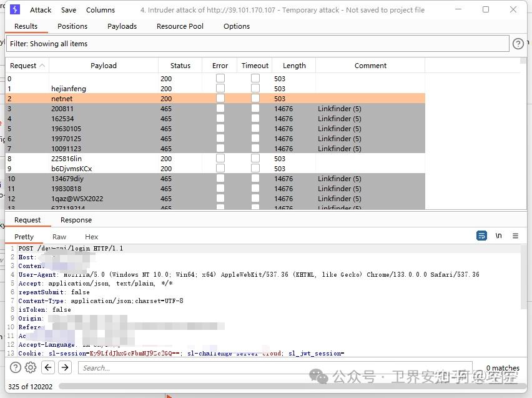532x398 pixels.
Task: Open the Columns menu
Action: pyautogui.click(x=101, y=10)
